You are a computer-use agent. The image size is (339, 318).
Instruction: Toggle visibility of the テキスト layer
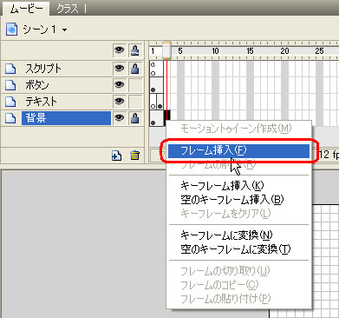click(119, 102)
